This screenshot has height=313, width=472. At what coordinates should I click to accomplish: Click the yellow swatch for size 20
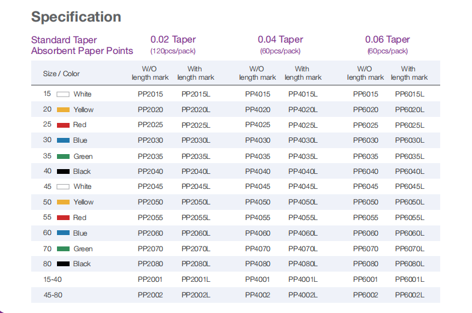click(x=63, y=110)
